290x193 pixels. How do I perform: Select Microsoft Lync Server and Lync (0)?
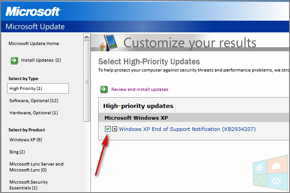coord(36,167)
